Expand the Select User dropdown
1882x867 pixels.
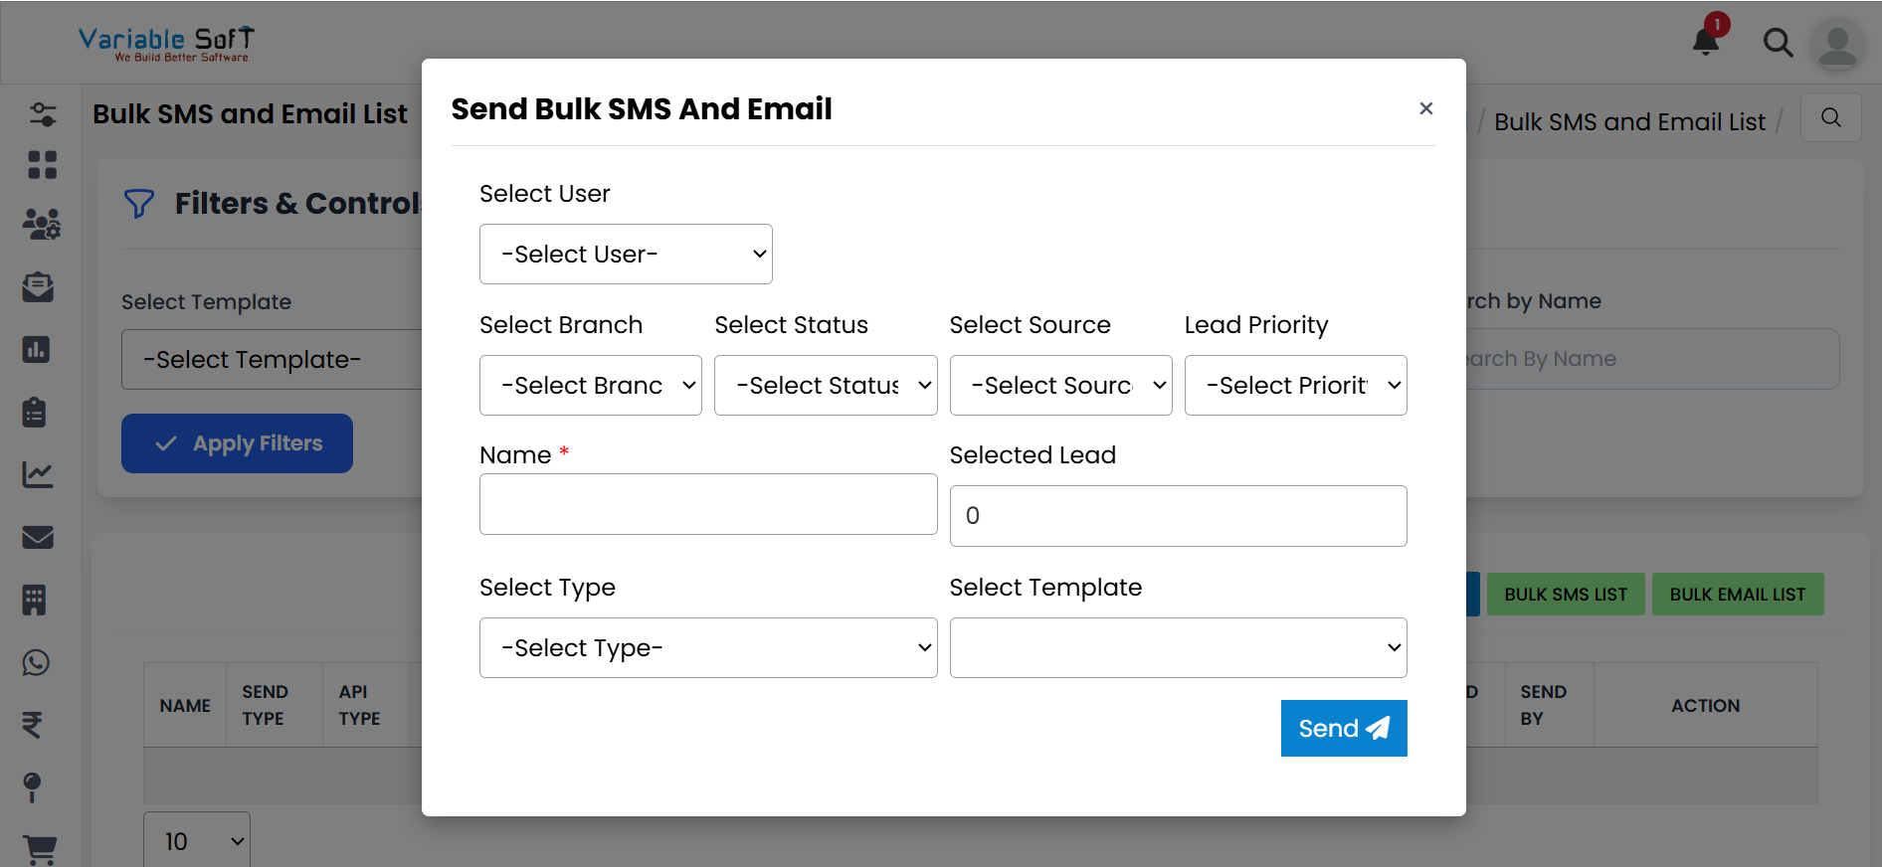[626, 255]
